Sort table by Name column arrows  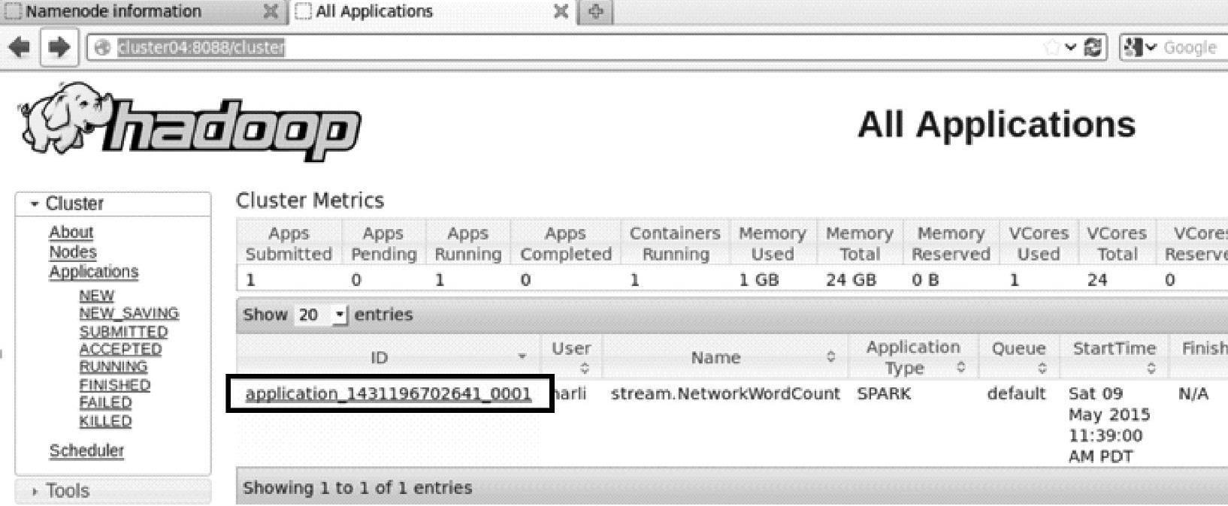830,357
